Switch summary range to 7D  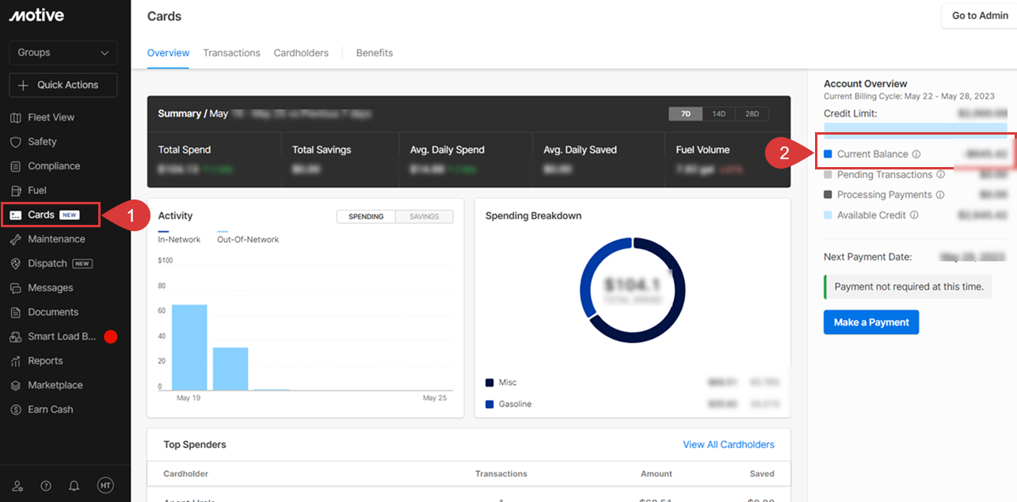coord(686,114)
